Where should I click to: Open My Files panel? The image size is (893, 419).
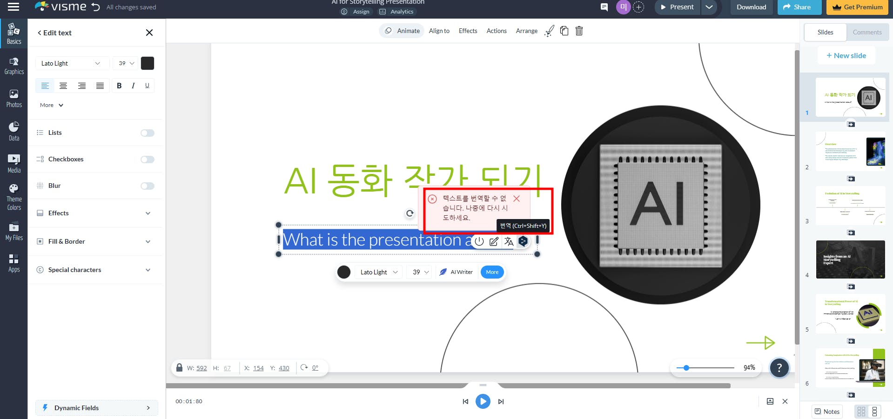coord(14,232)
